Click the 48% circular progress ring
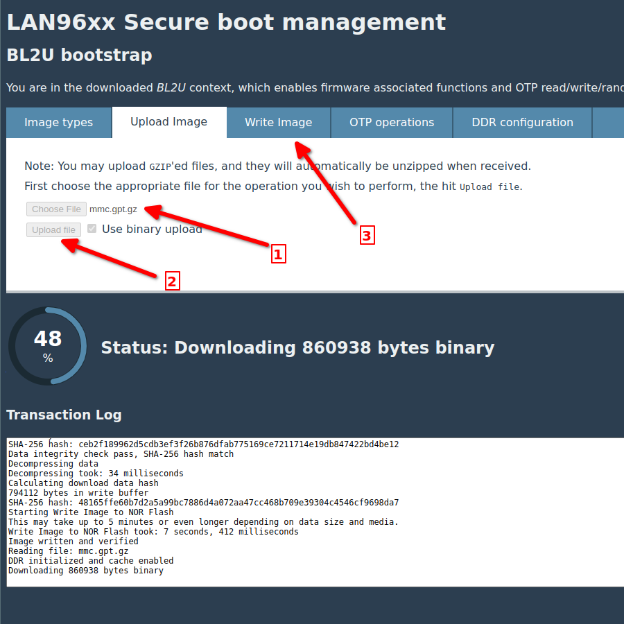 tap(48, 346)
